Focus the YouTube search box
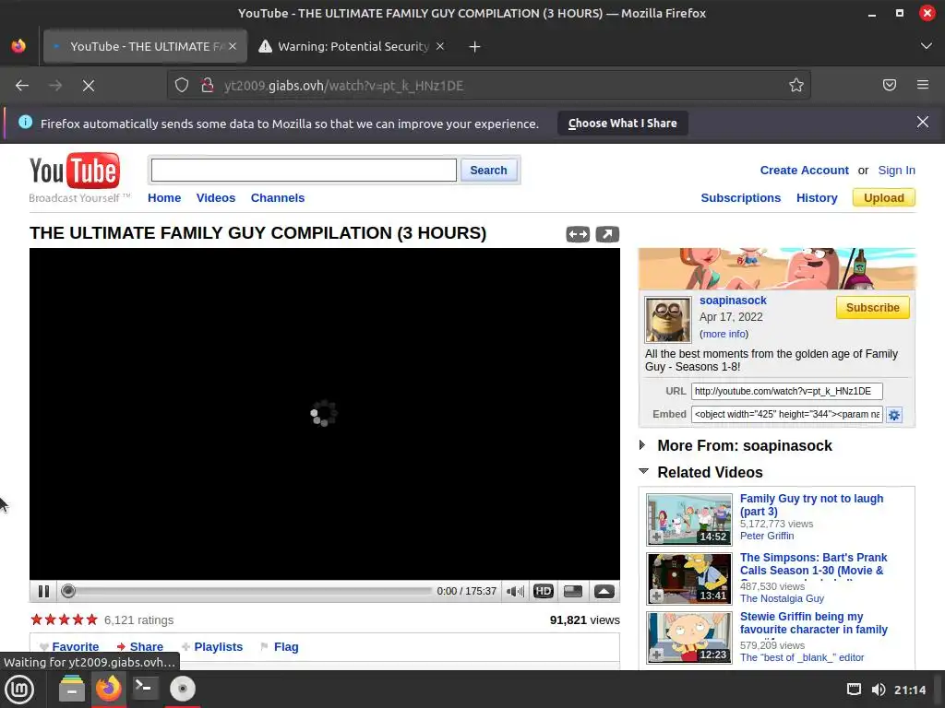The width and height of the screenshot is (945, 708). 304,170
